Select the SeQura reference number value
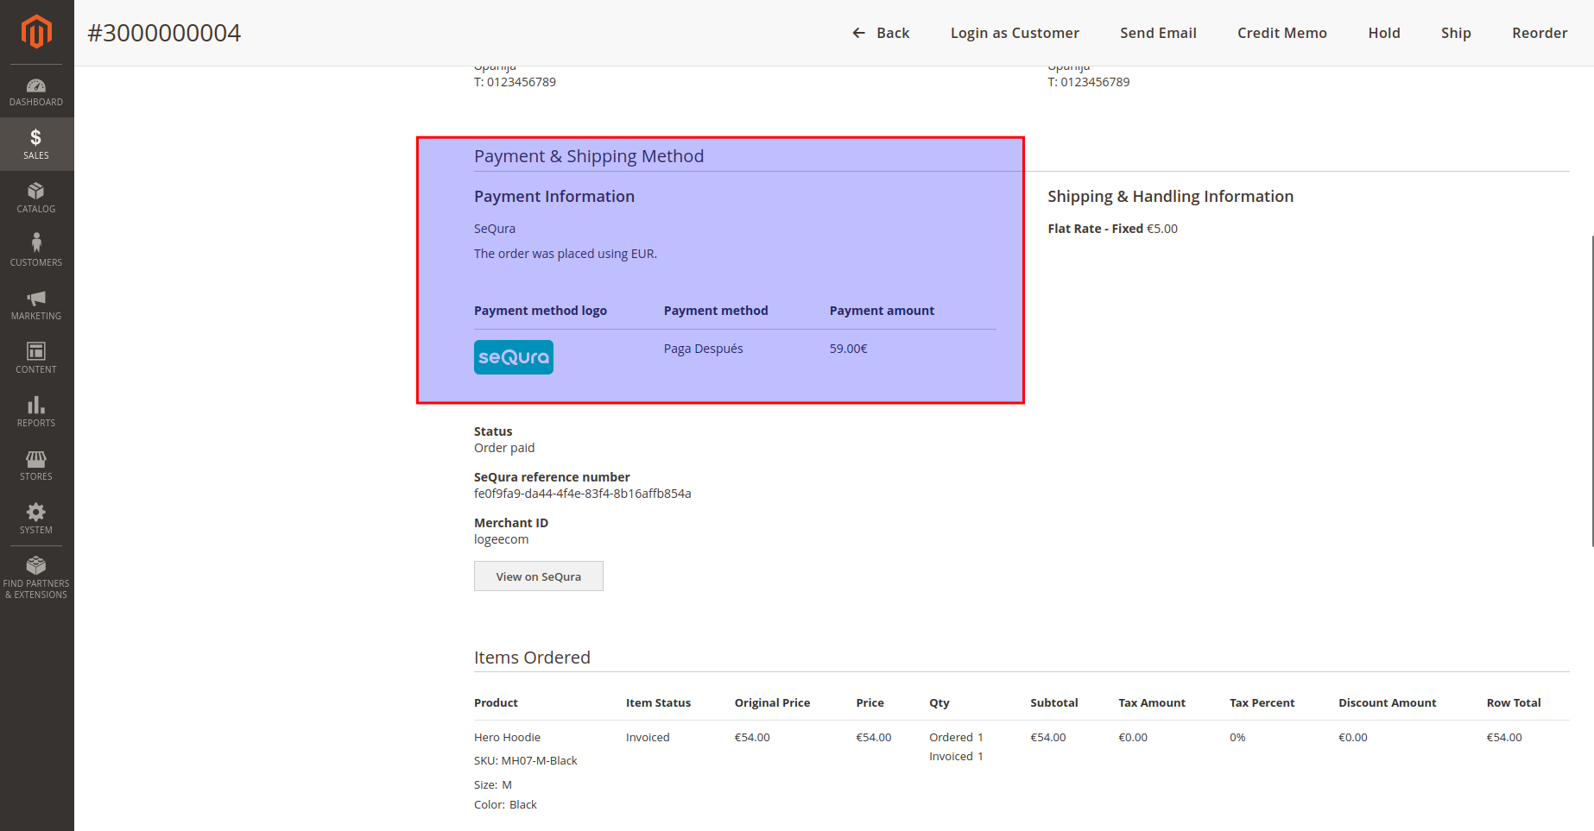The width and height of the screenshot is (1594, 831). point(583,494)
